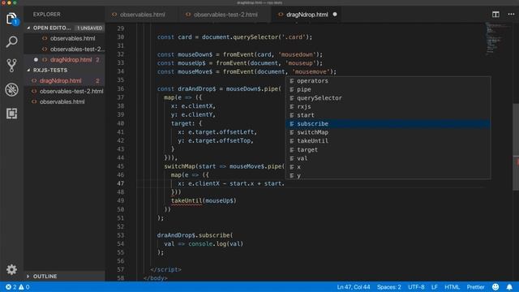Screen dimensions: 519x292
Task: Open the notifications bell icon
Action: point(509,287)
